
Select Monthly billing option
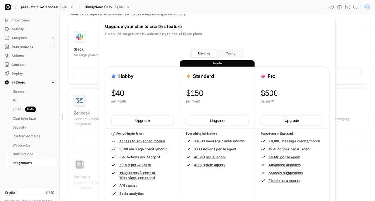pos(204,54)
